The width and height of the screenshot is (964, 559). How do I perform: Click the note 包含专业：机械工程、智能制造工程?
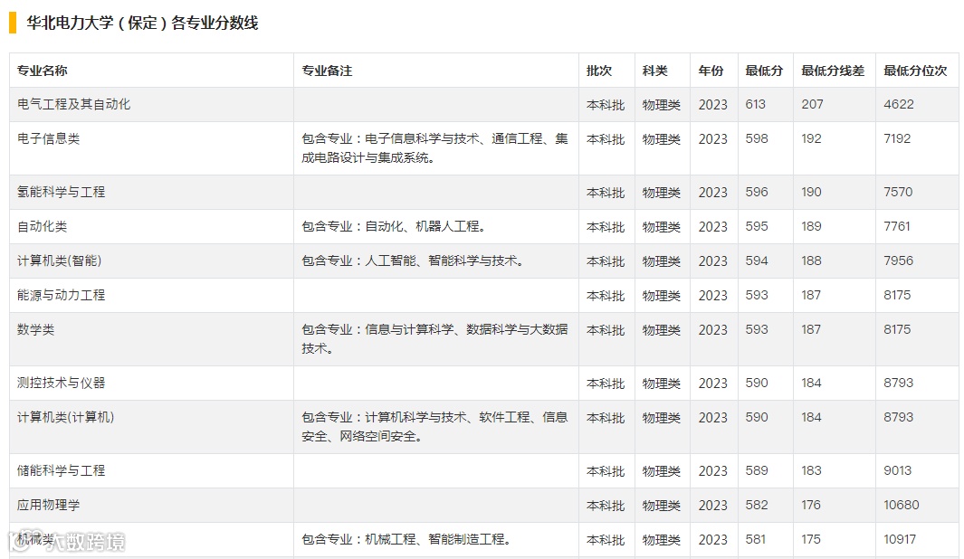tap(406, 540)
